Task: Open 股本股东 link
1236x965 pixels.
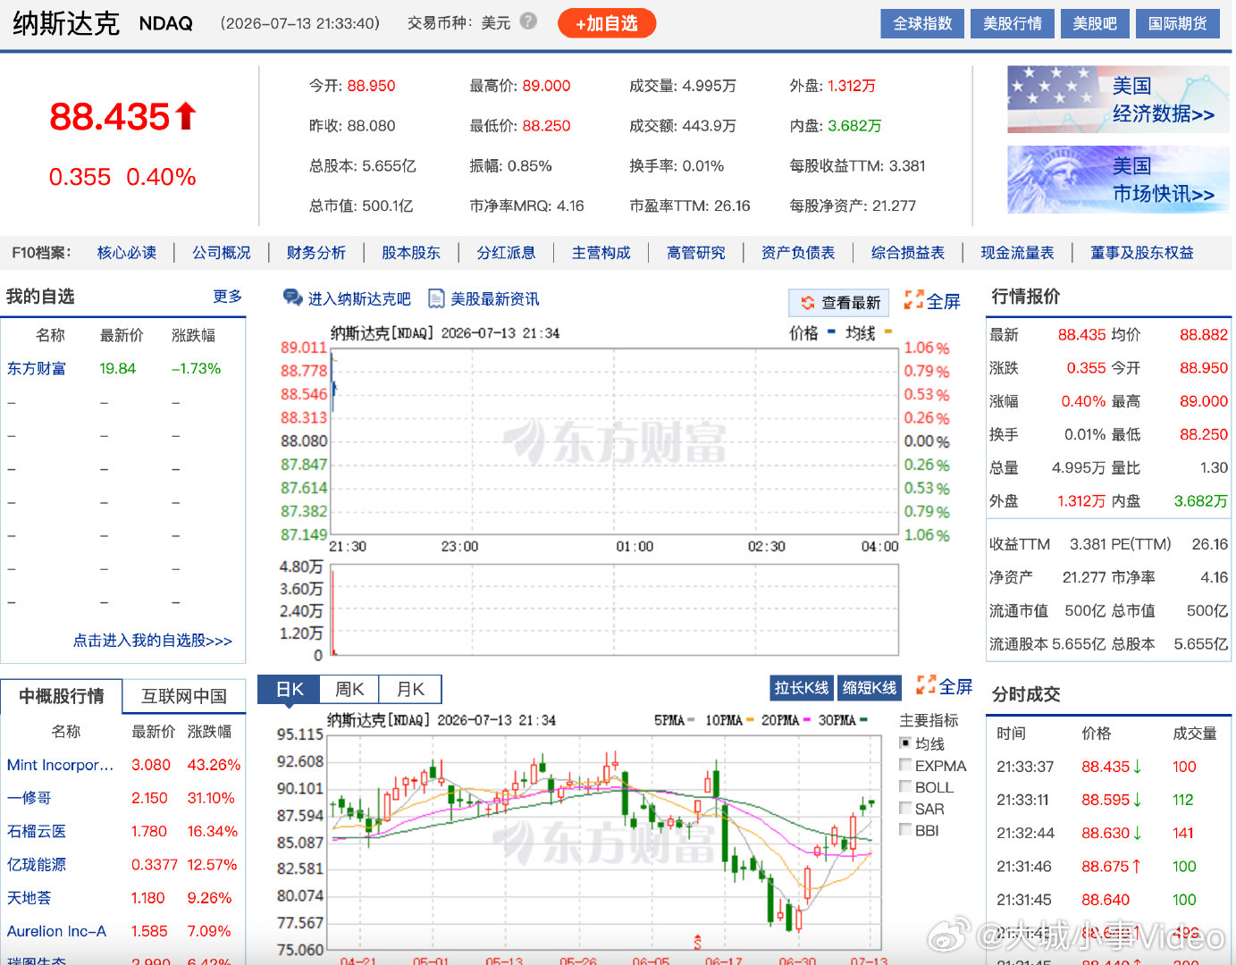Action: coord(411,253)
